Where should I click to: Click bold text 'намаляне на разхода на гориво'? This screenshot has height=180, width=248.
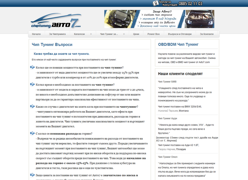(91, 161)
